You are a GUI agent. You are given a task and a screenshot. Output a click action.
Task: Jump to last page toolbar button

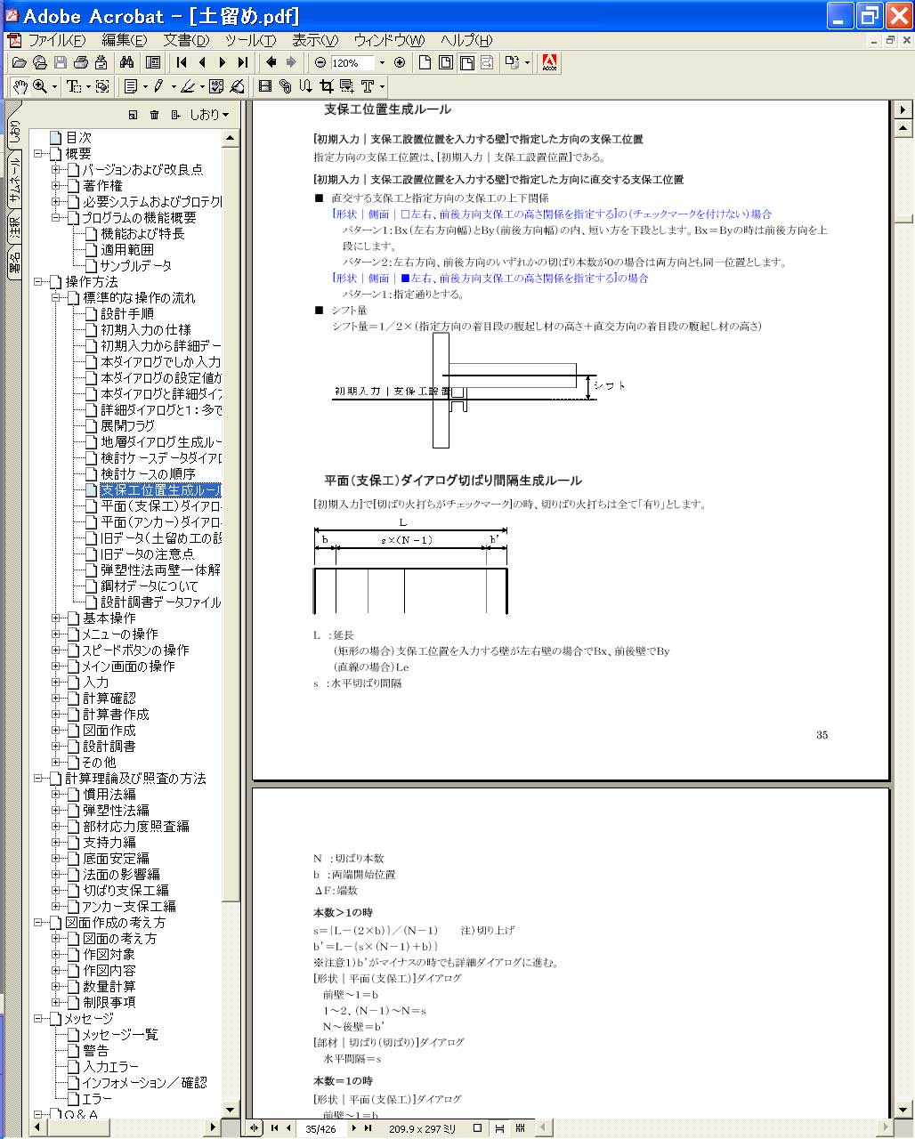click(x=243, y=62)
